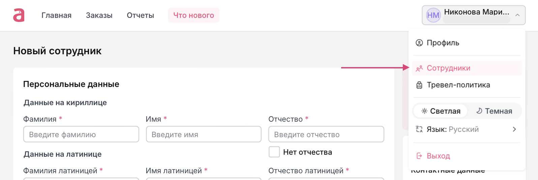Switch to the 'Темная' dark theme
Image resolution: width=538 pixels, height=180 pixels.
pyautogui.click(x=494, y=111)
